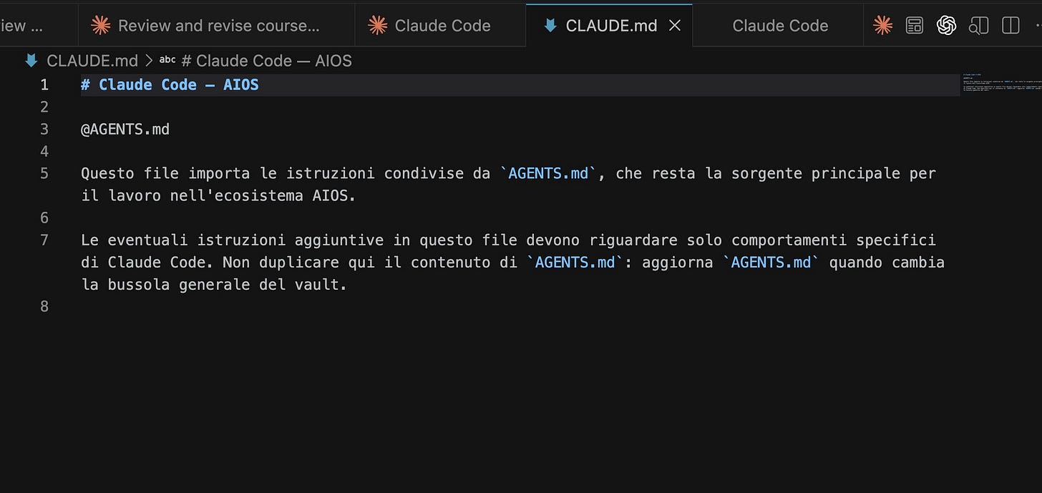1042x493 pixels.
Task: Click line number 7 in the gutter
Action: pos(44,240)
